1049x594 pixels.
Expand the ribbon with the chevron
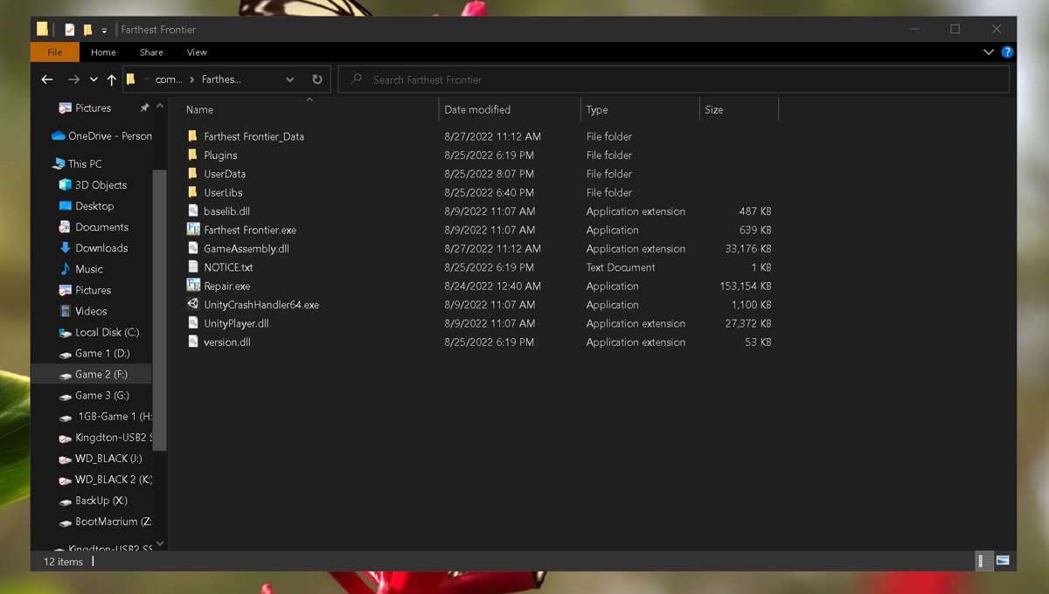(989, 52)
